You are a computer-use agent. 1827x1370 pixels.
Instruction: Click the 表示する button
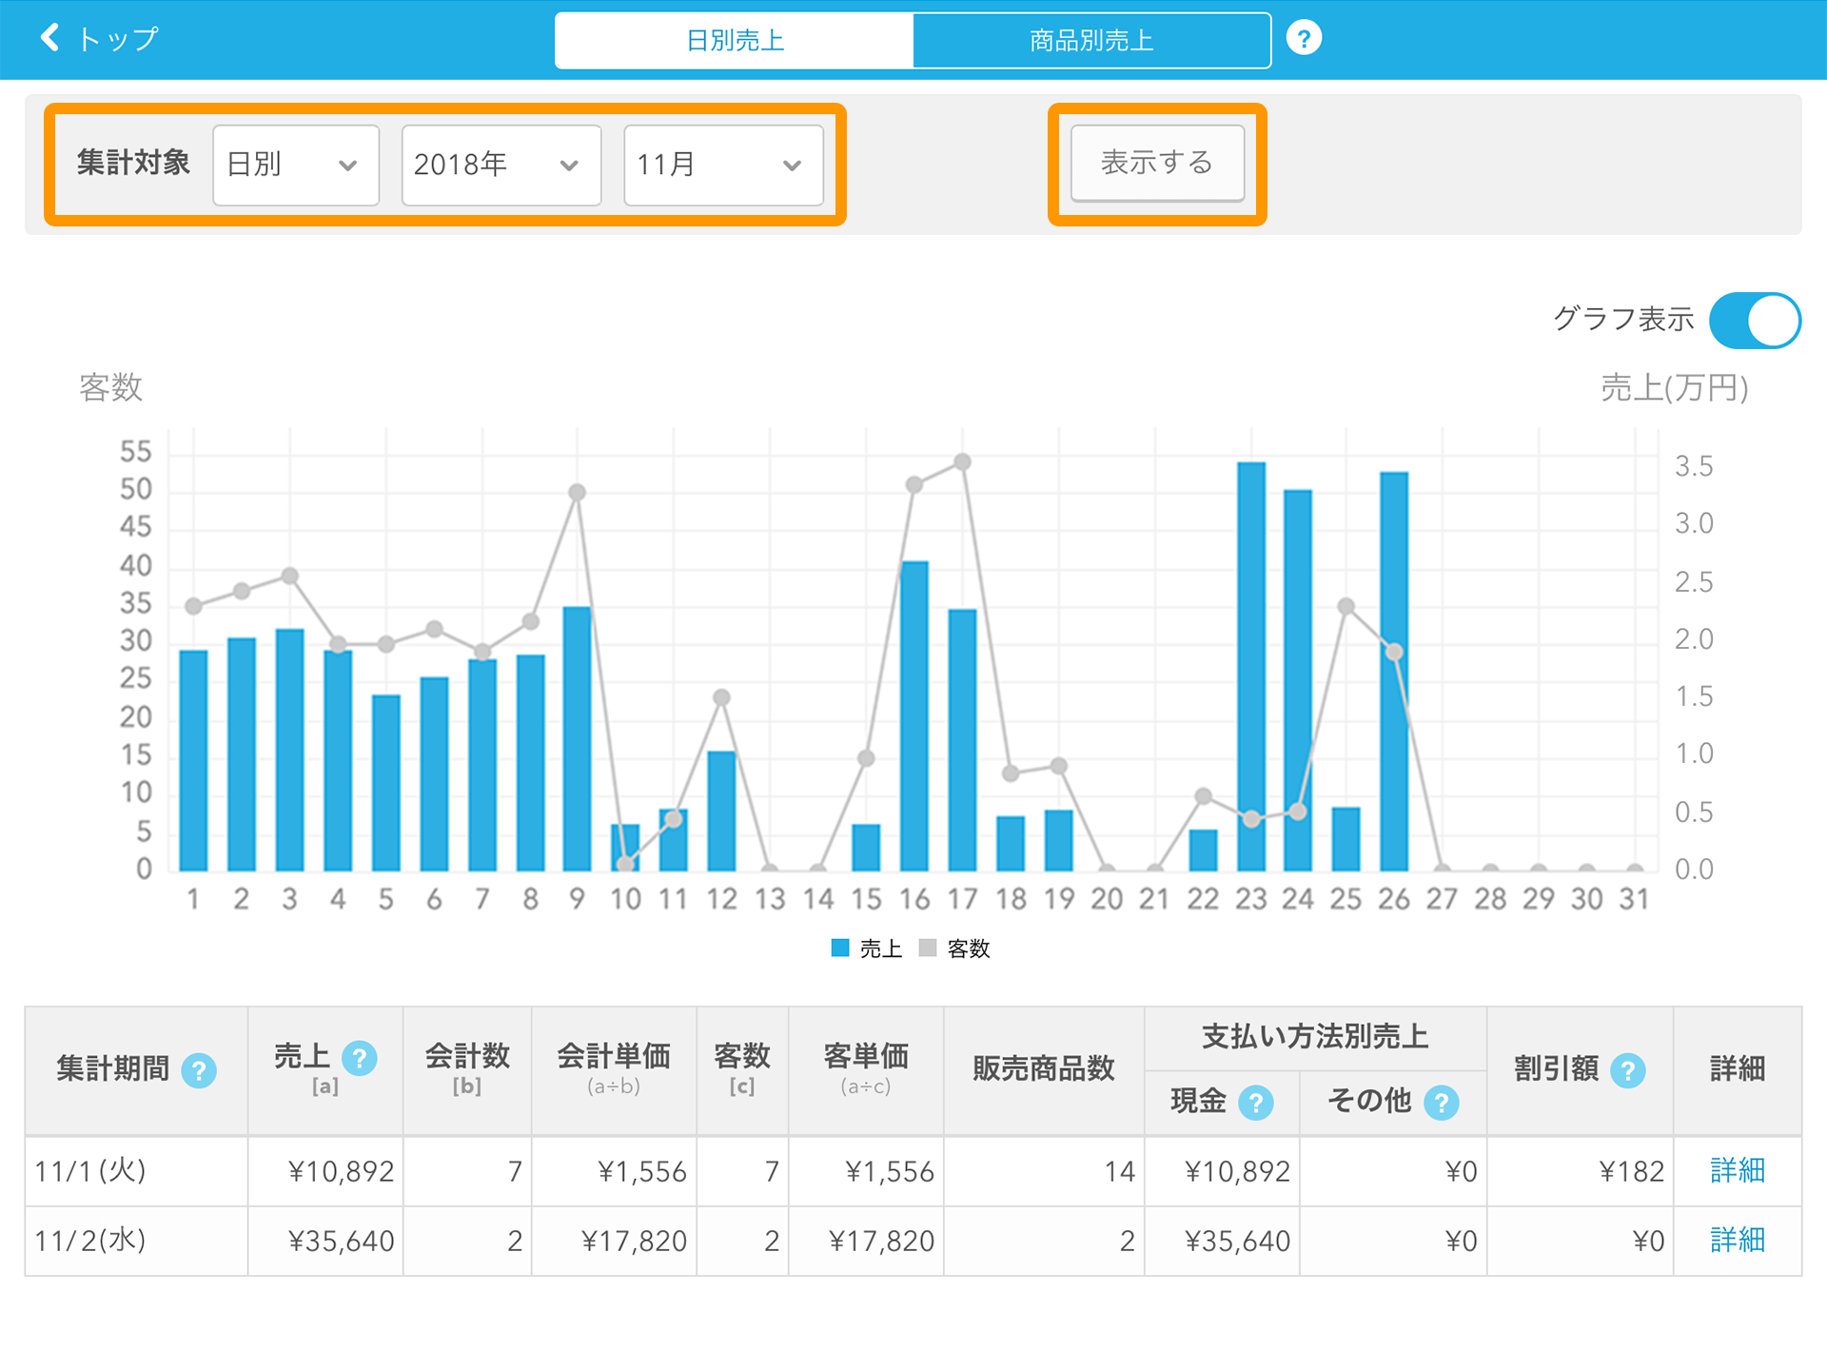pos(1157,163)
